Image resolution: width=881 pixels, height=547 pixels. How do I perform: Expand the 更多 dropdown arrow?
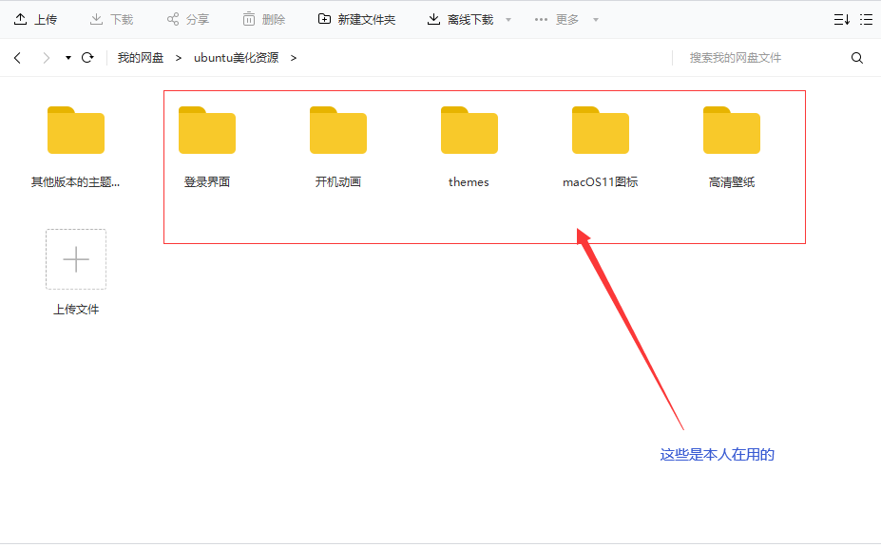tap(596, 20)
